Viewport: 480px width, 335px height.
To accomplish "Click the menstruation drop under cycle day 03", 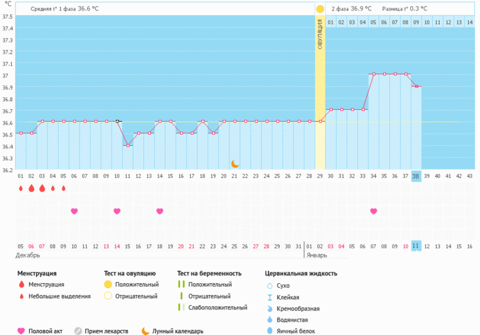I will click(x=42, y=188).
